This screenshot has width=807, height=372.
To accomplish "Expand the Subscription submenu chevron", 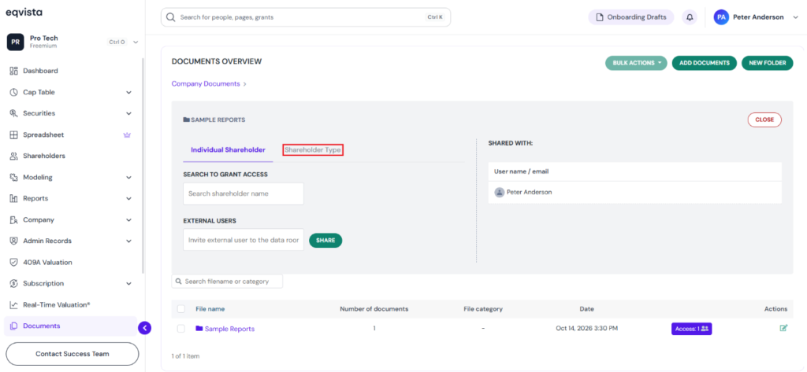I will [x=128, y=284].
